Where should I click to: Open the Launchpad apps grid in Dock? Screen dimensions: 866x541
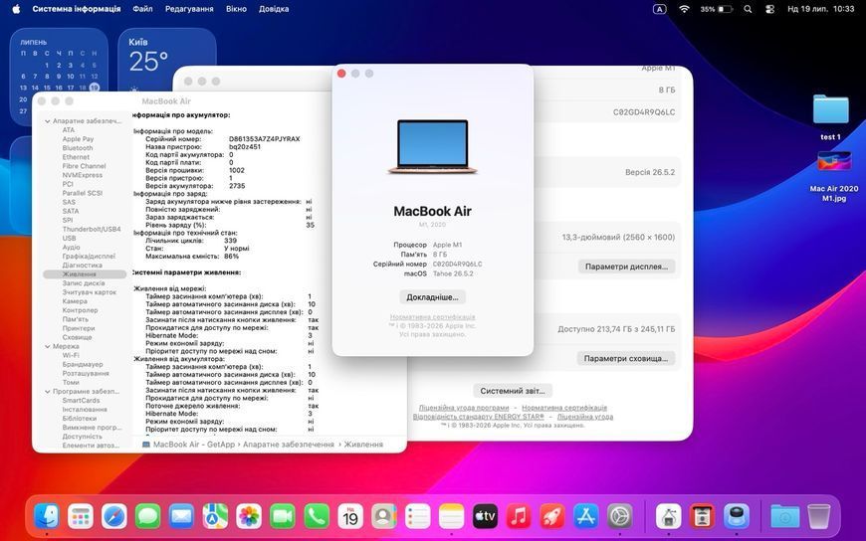click(81, 517)
